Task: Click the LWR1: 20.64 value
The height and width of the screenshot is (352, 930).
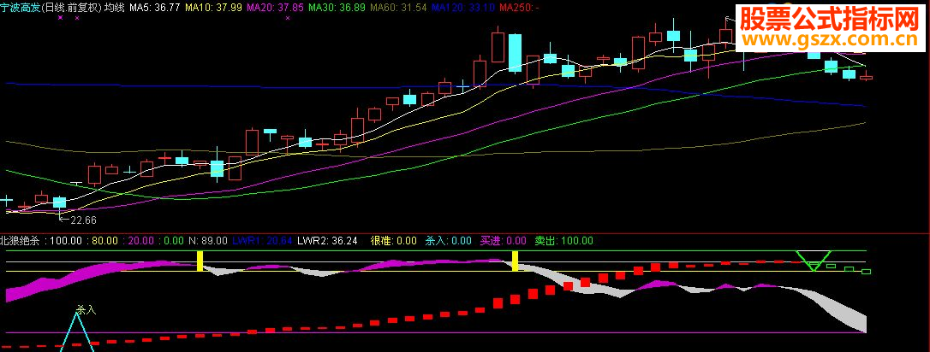Action: pos(262,241)
